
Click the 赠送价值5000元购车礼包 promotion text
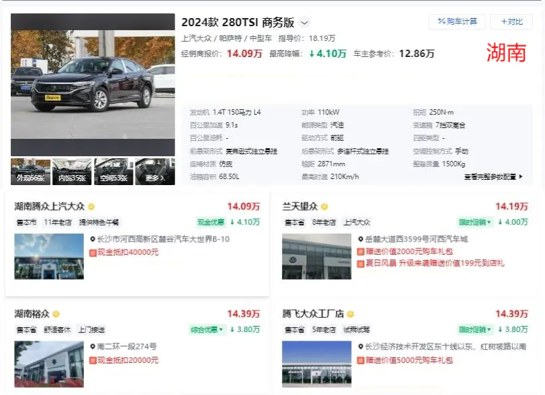(x=409, y=360)
